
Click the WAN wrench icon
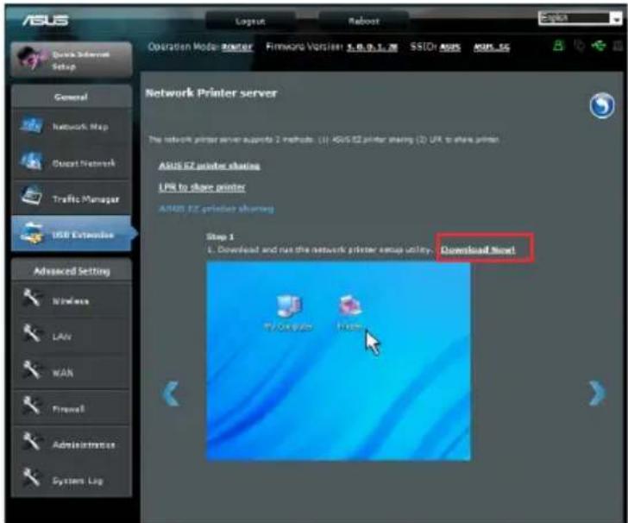tap(31, 369)
